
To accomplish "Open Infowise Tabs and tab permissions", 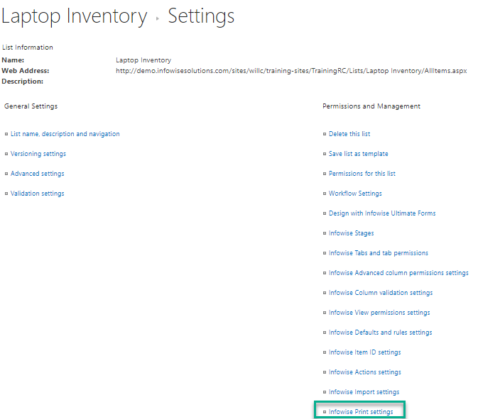I will tap(379, 253).
